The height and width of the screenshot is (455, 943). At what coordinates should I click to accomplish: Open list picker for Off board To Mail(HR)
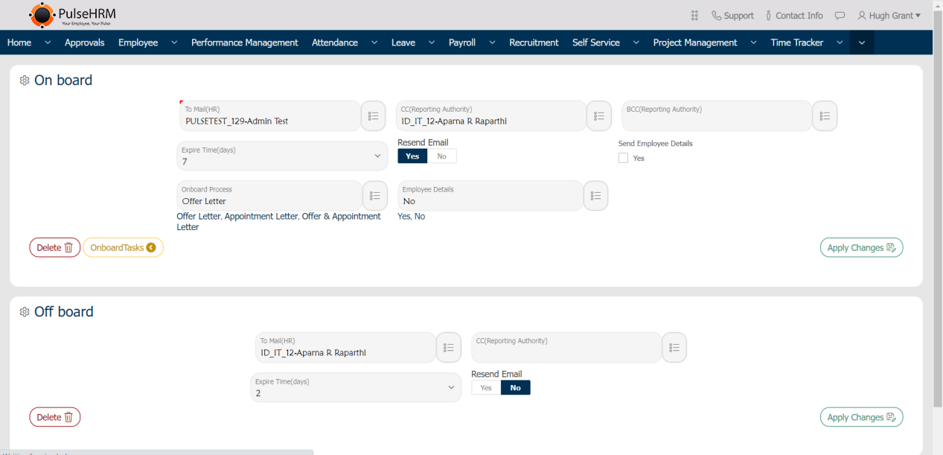[x=448, y=348]
